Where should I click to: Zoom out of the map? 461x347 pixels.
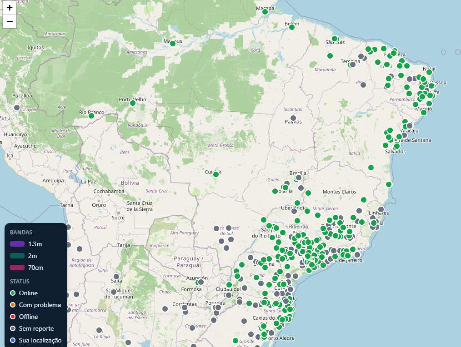coord(10,21)
